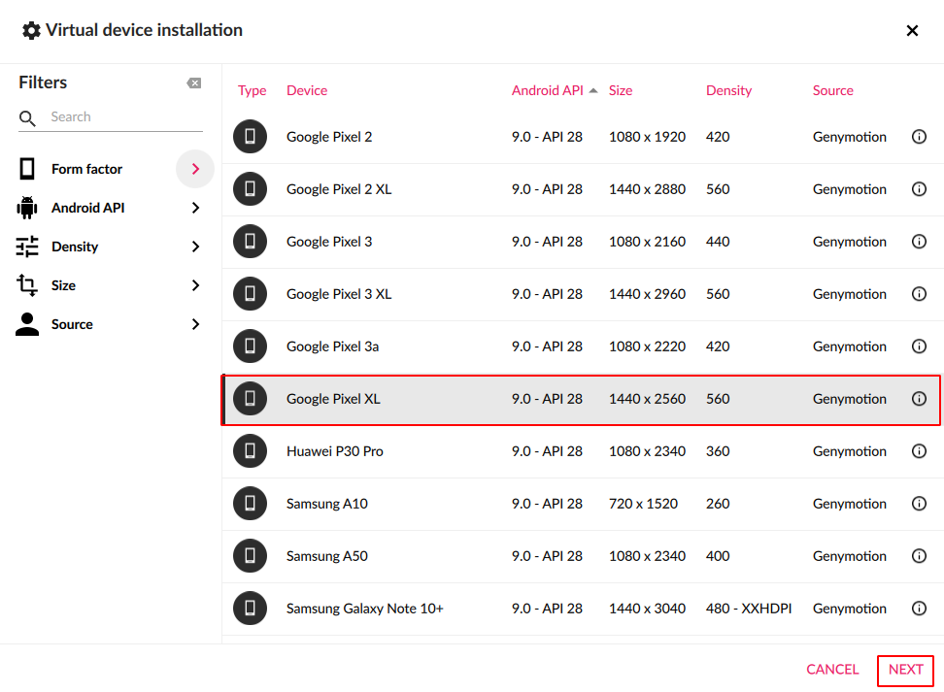Click the info icon for Google Pixel 2
The width and height of the screenshot is (944, 692).
click(x=919, y=137)
